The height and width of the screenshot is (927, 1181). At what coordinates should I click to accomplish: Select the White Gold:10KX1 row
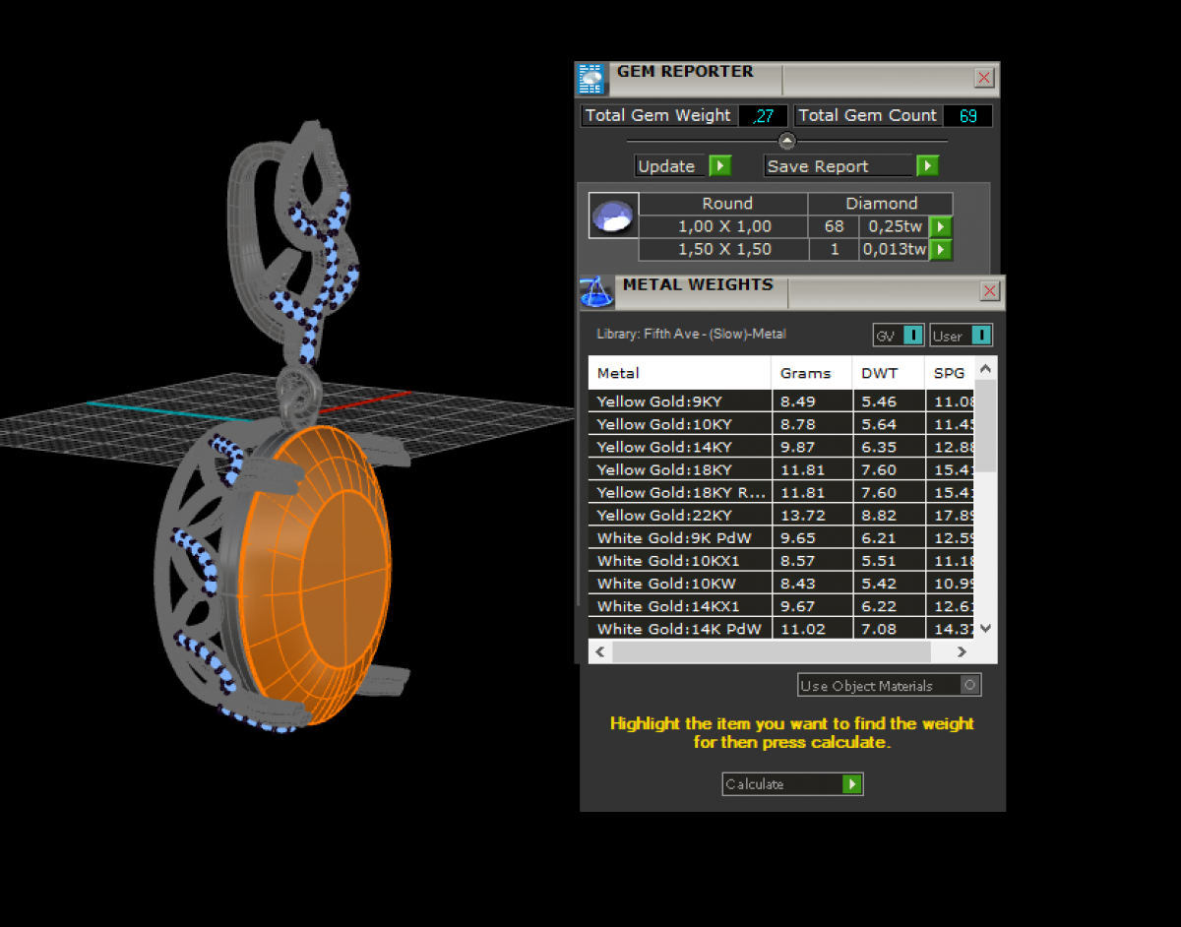coord(782,560)
